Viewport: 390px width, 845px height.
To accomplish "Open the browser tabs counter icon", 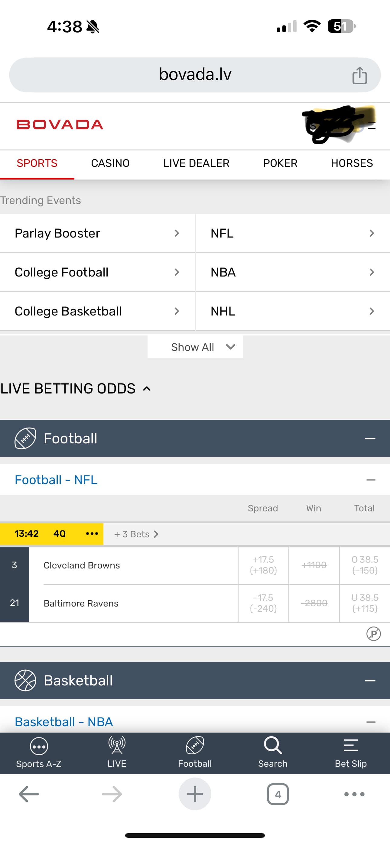I will coord(278,794).
